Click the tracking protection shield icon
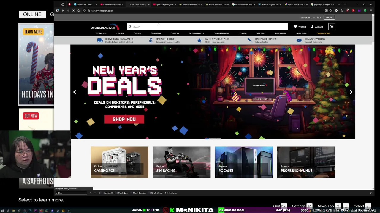The height and width of the screenshot is (213, 380). (x=85, y=11)
